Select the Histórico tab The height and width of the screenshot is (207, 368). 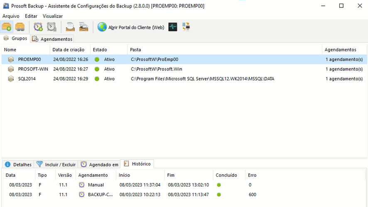click(x=137, y=163)
